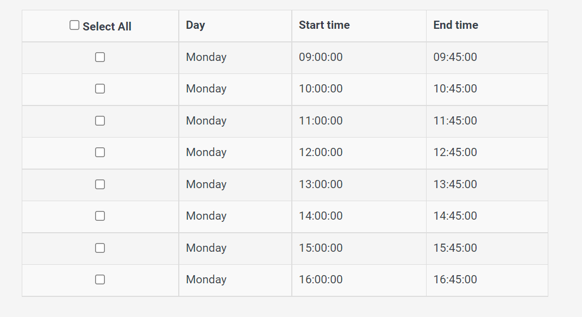
Task: Click the End time column header
Action: [x=455, y=25]
